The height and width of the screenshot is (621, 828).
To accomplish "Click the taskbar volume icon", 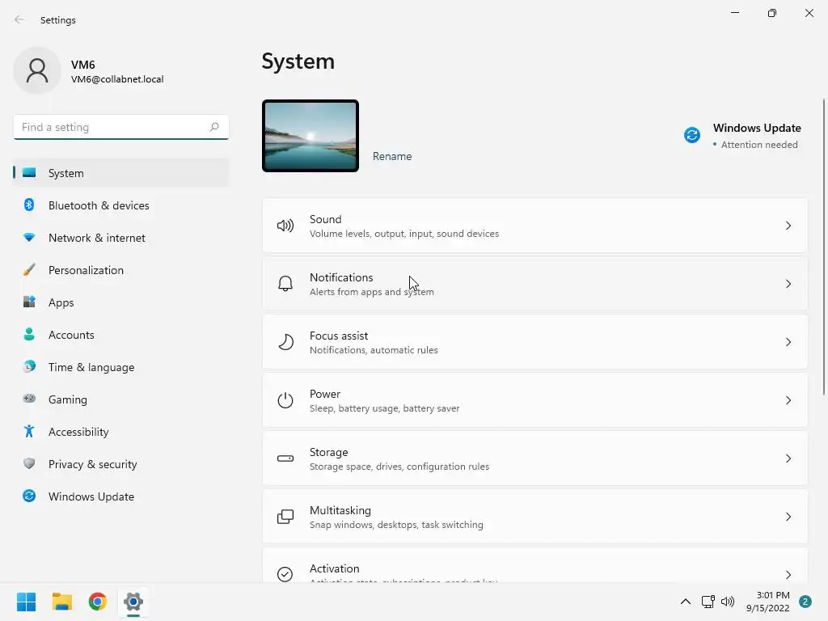I will coord(728,602).
